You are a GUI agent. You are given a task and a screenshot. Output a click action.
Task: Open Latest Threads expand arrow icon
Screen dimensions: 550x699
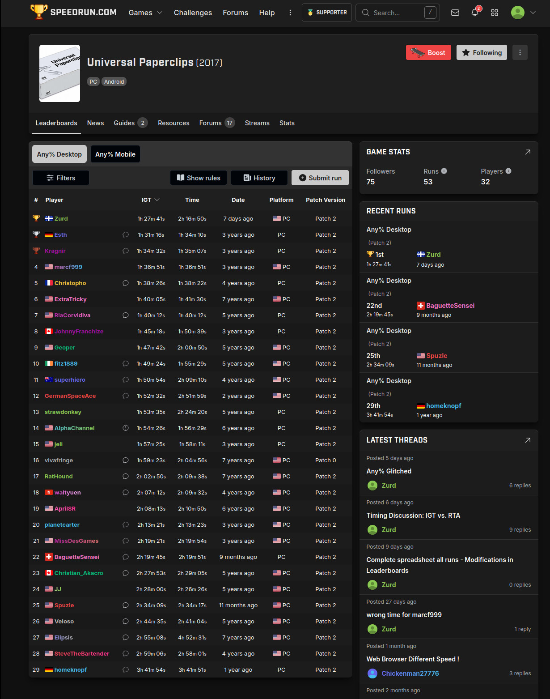point(528,440)
